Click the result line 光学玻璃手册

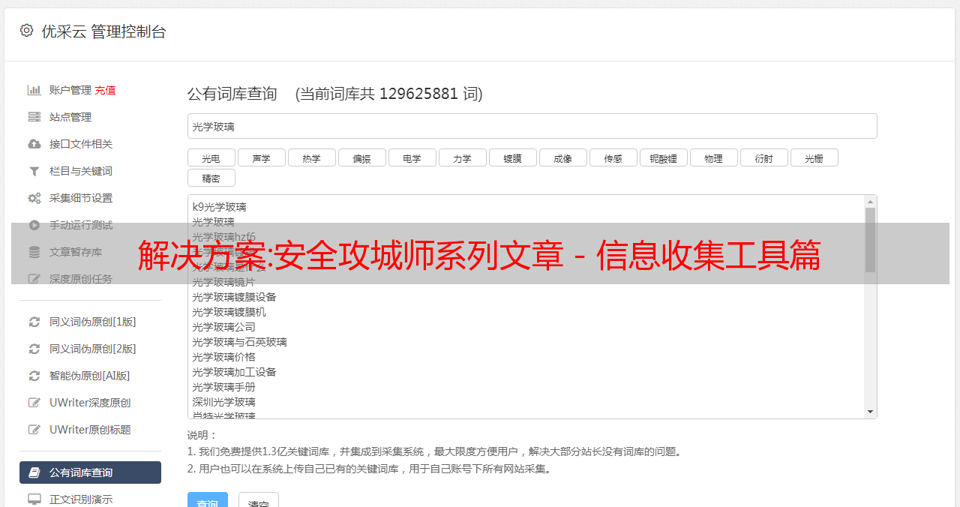[x=223, y=387]
